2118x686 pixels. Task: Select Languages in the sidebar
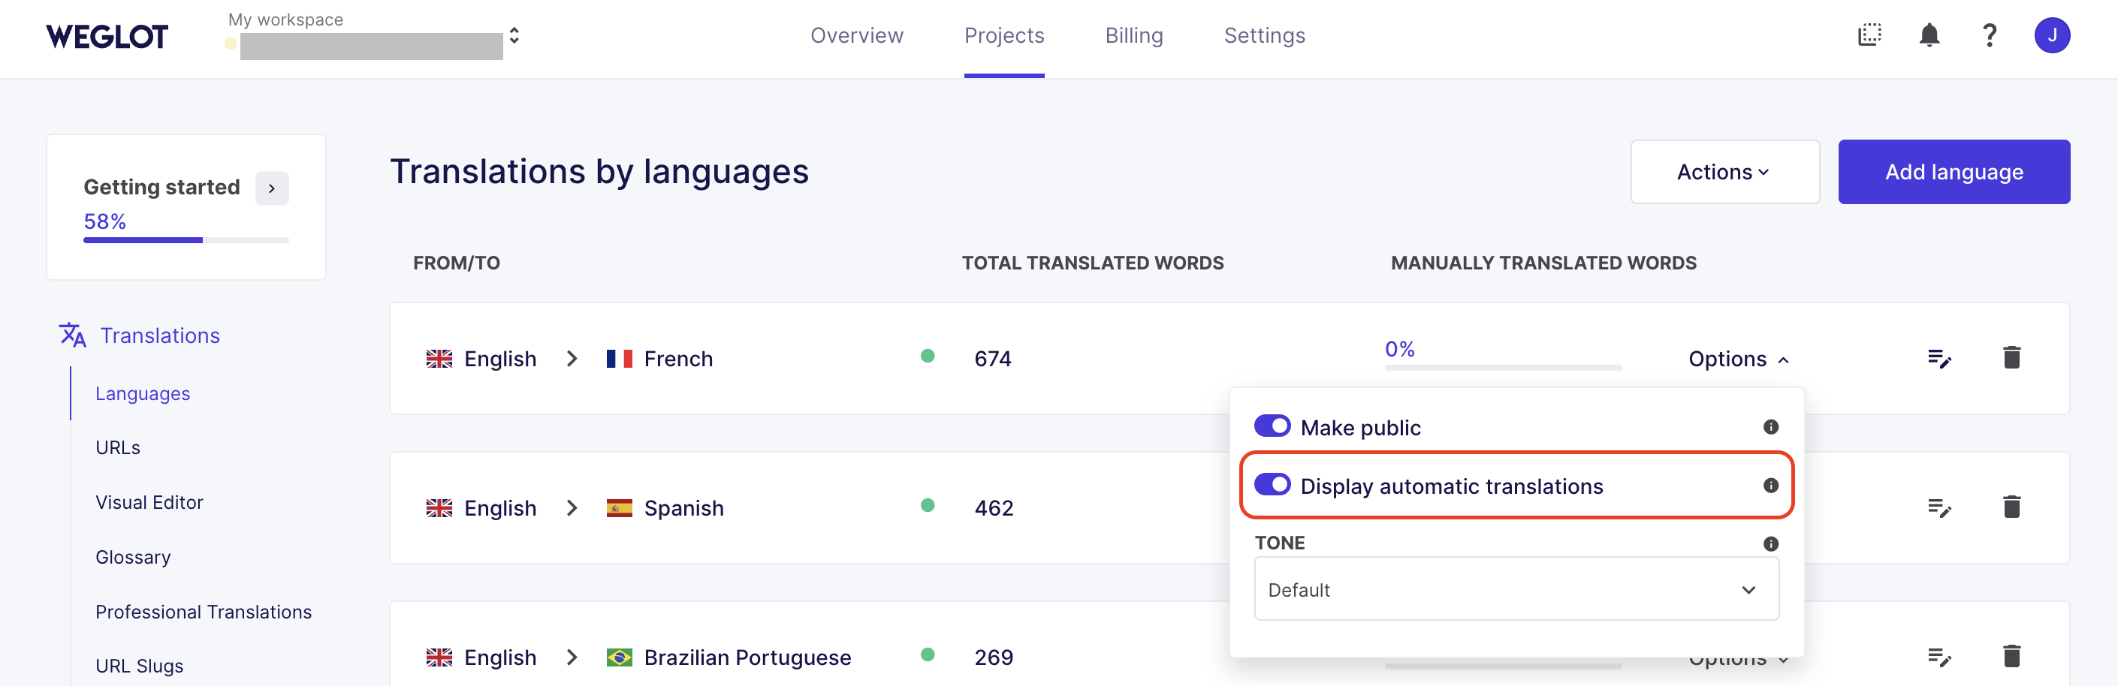[142, 393]
